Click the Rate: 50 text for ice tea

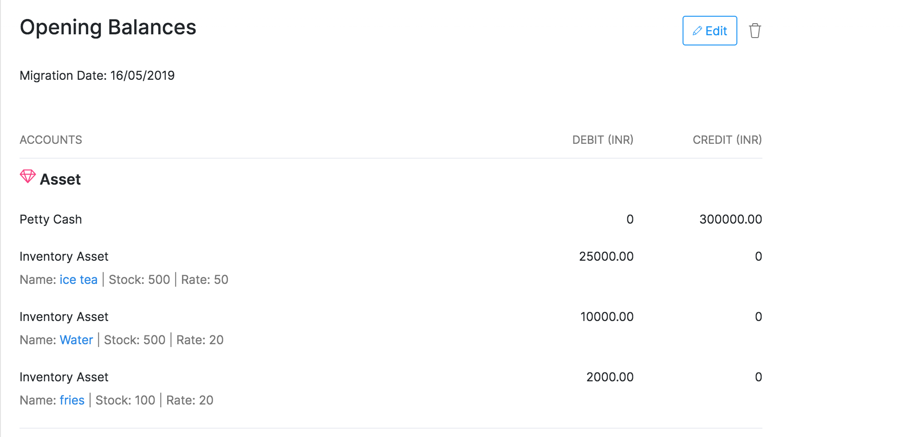click(x=204, y=280)
